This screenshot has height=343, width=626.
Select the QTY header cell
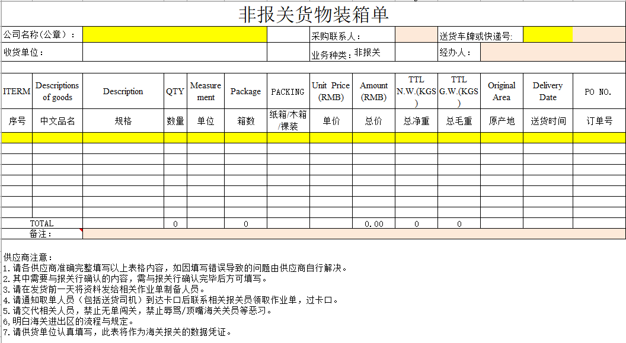pos(175,92)
